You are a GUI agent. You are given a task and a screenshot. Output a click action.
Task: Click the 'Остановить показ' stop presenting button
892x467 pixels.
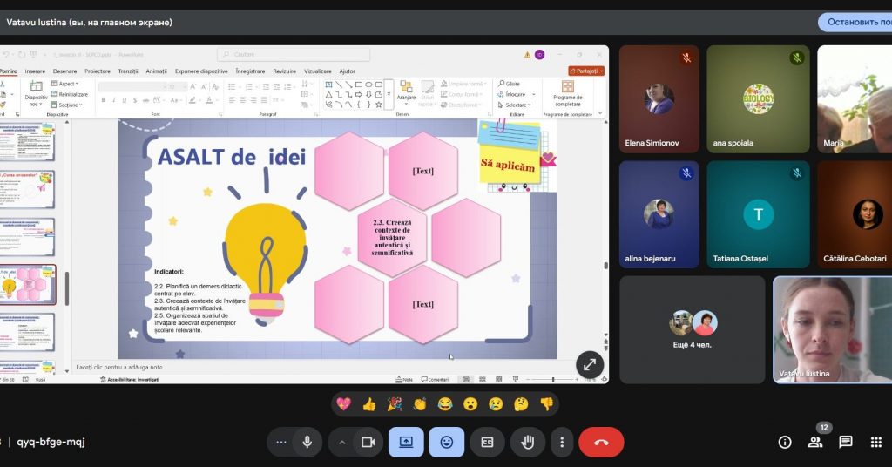click(x=855, y=22)
